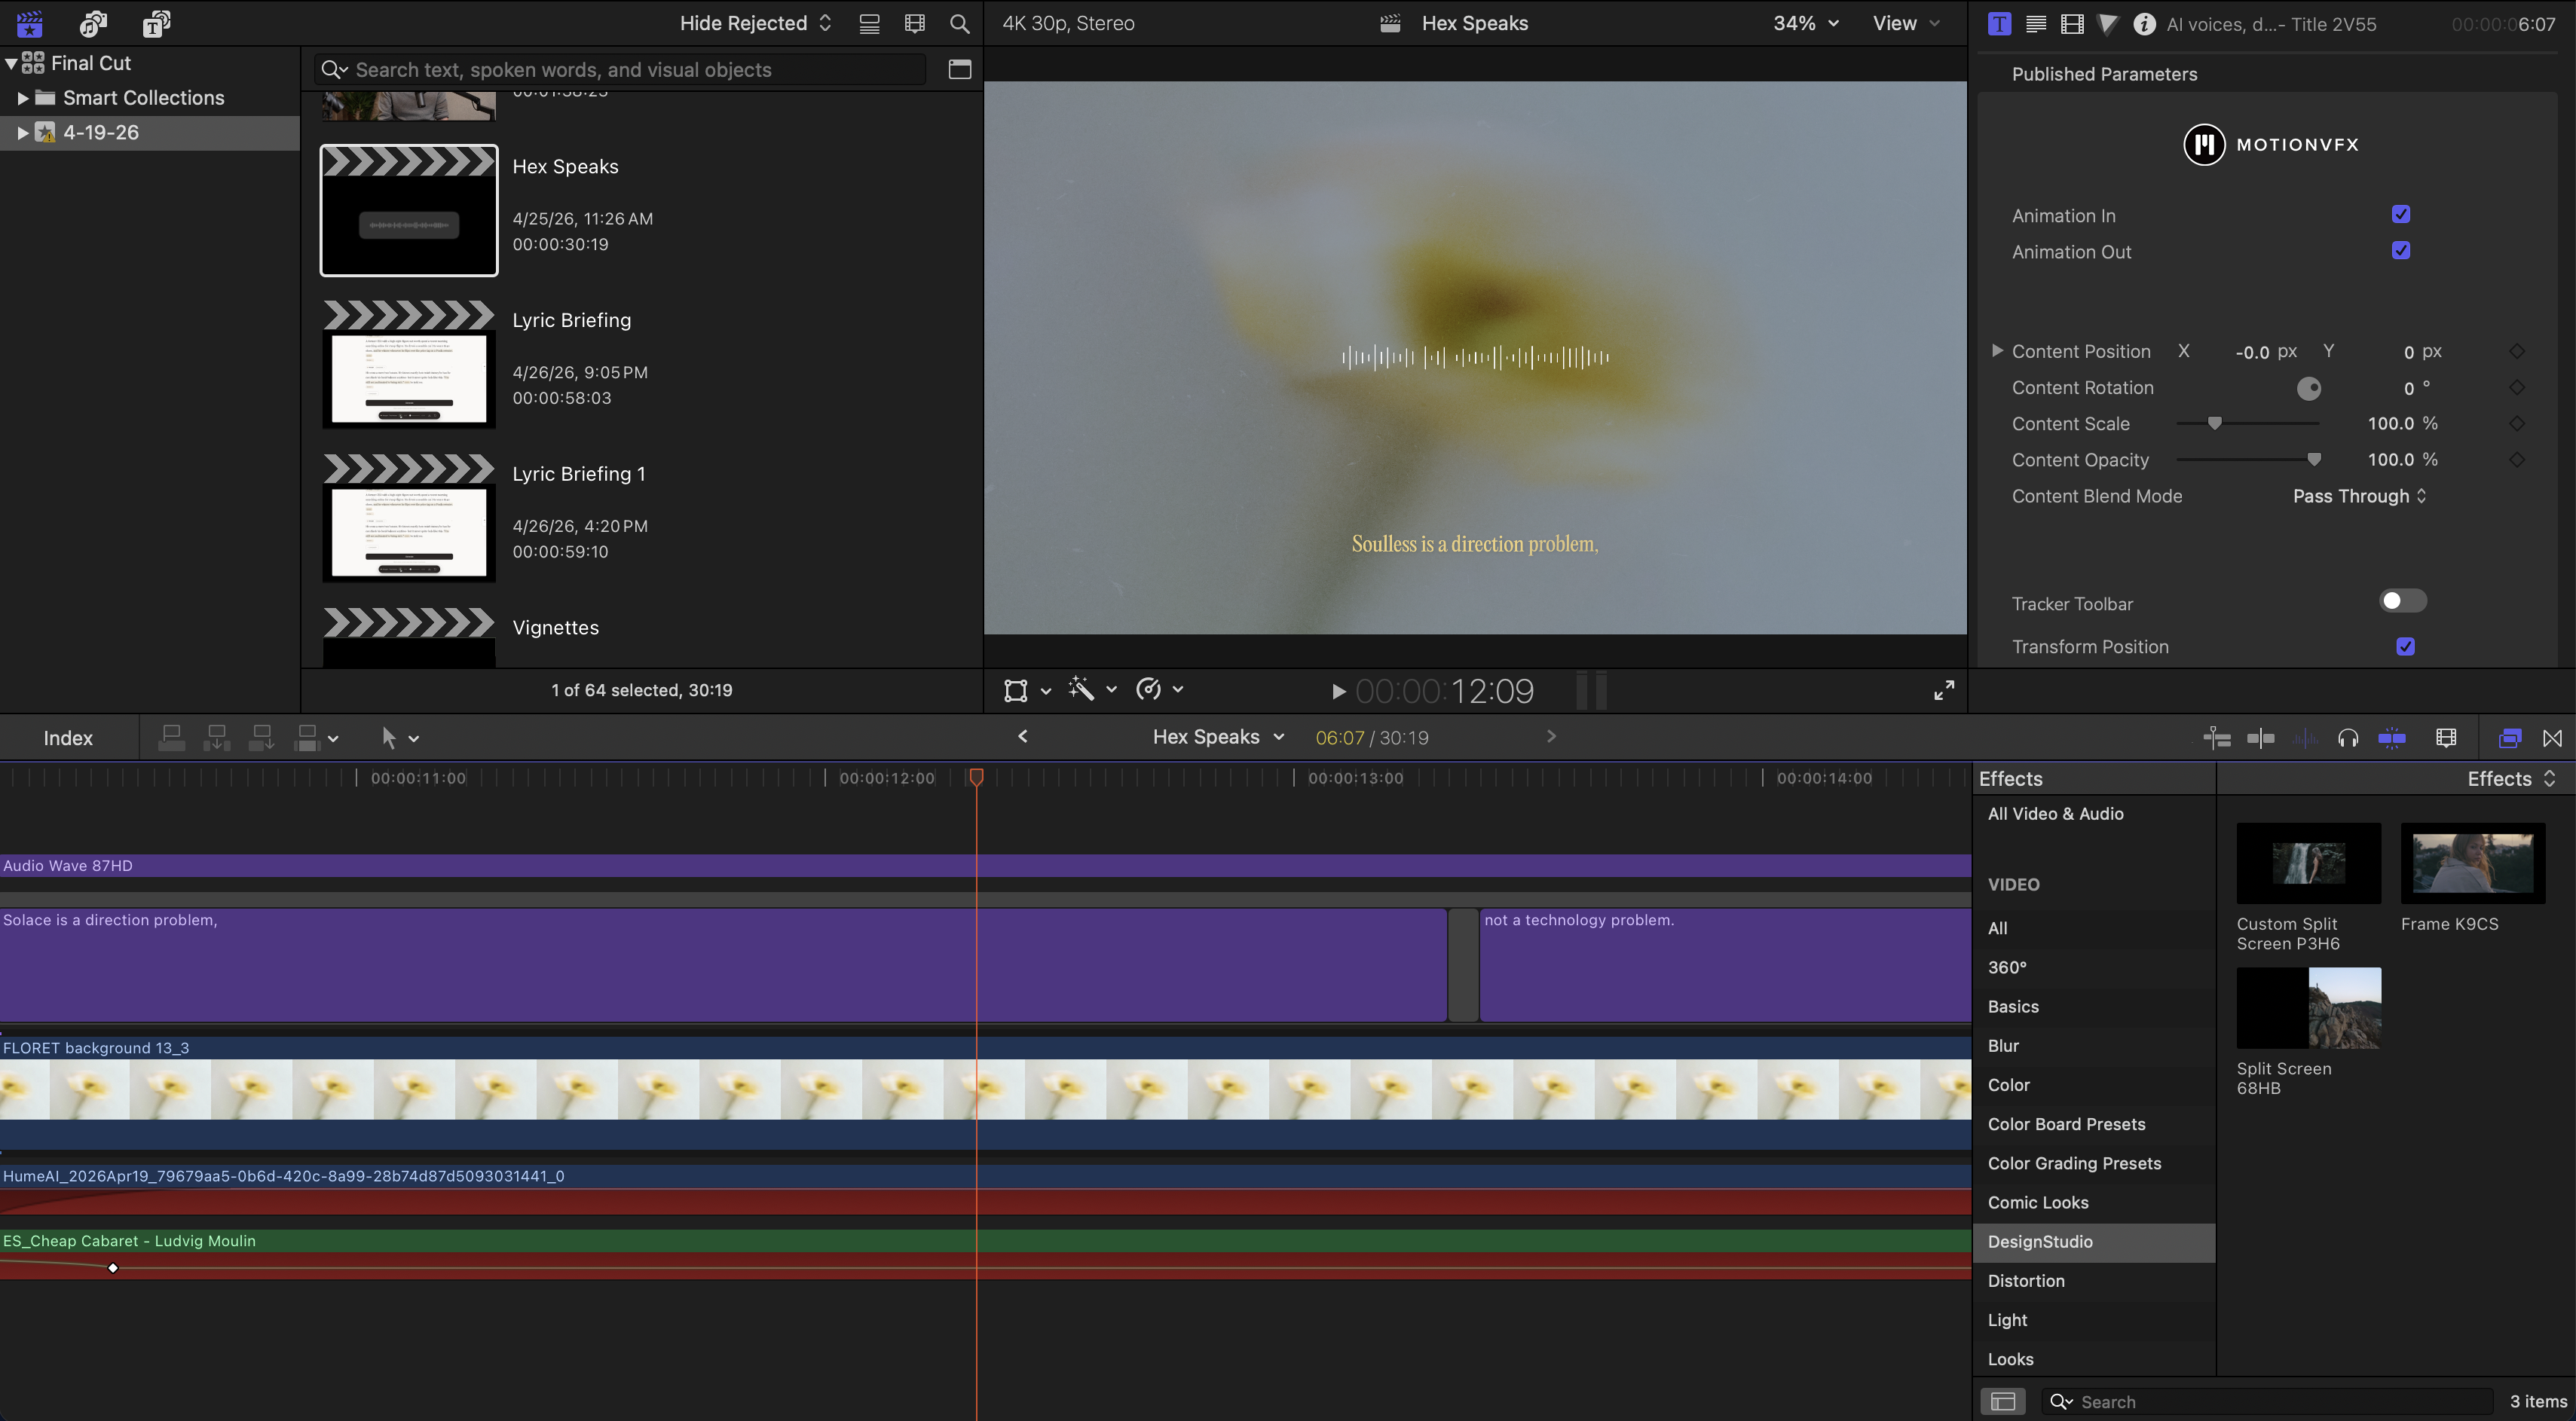The height and width of the screenshot is (1421, 2576).
Task: Click the Content Rotation dial
Action: point(2308,388)
